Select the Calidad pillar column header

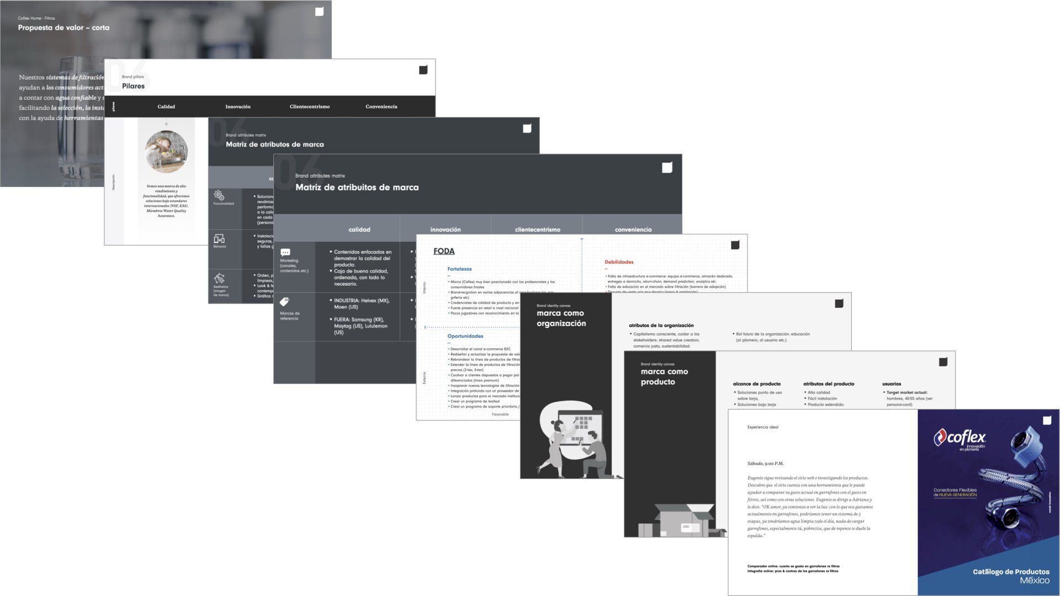[166, 107]
